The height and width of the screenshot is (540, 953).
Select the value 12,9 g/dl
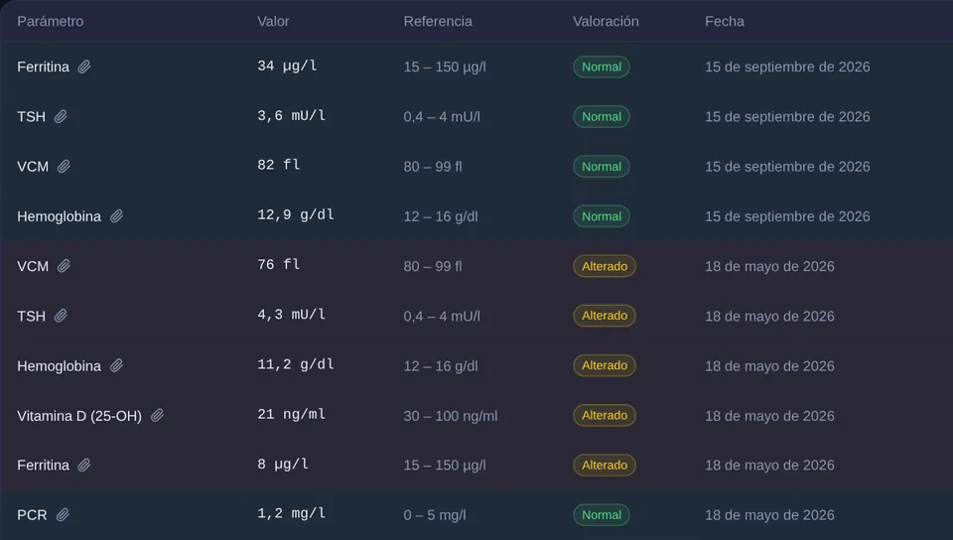pyautogui.click(x=296, y=215)
